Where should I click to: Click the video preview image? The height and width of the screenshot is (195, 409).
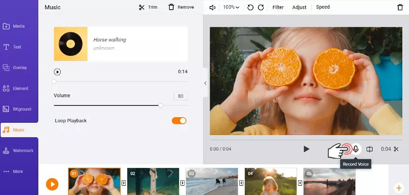coord(306,81)
